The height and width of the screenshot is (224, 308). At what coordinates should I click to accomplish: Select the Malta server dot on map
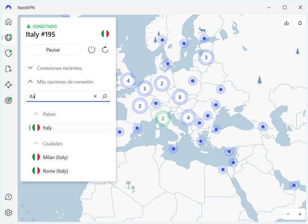pos(173,149)
